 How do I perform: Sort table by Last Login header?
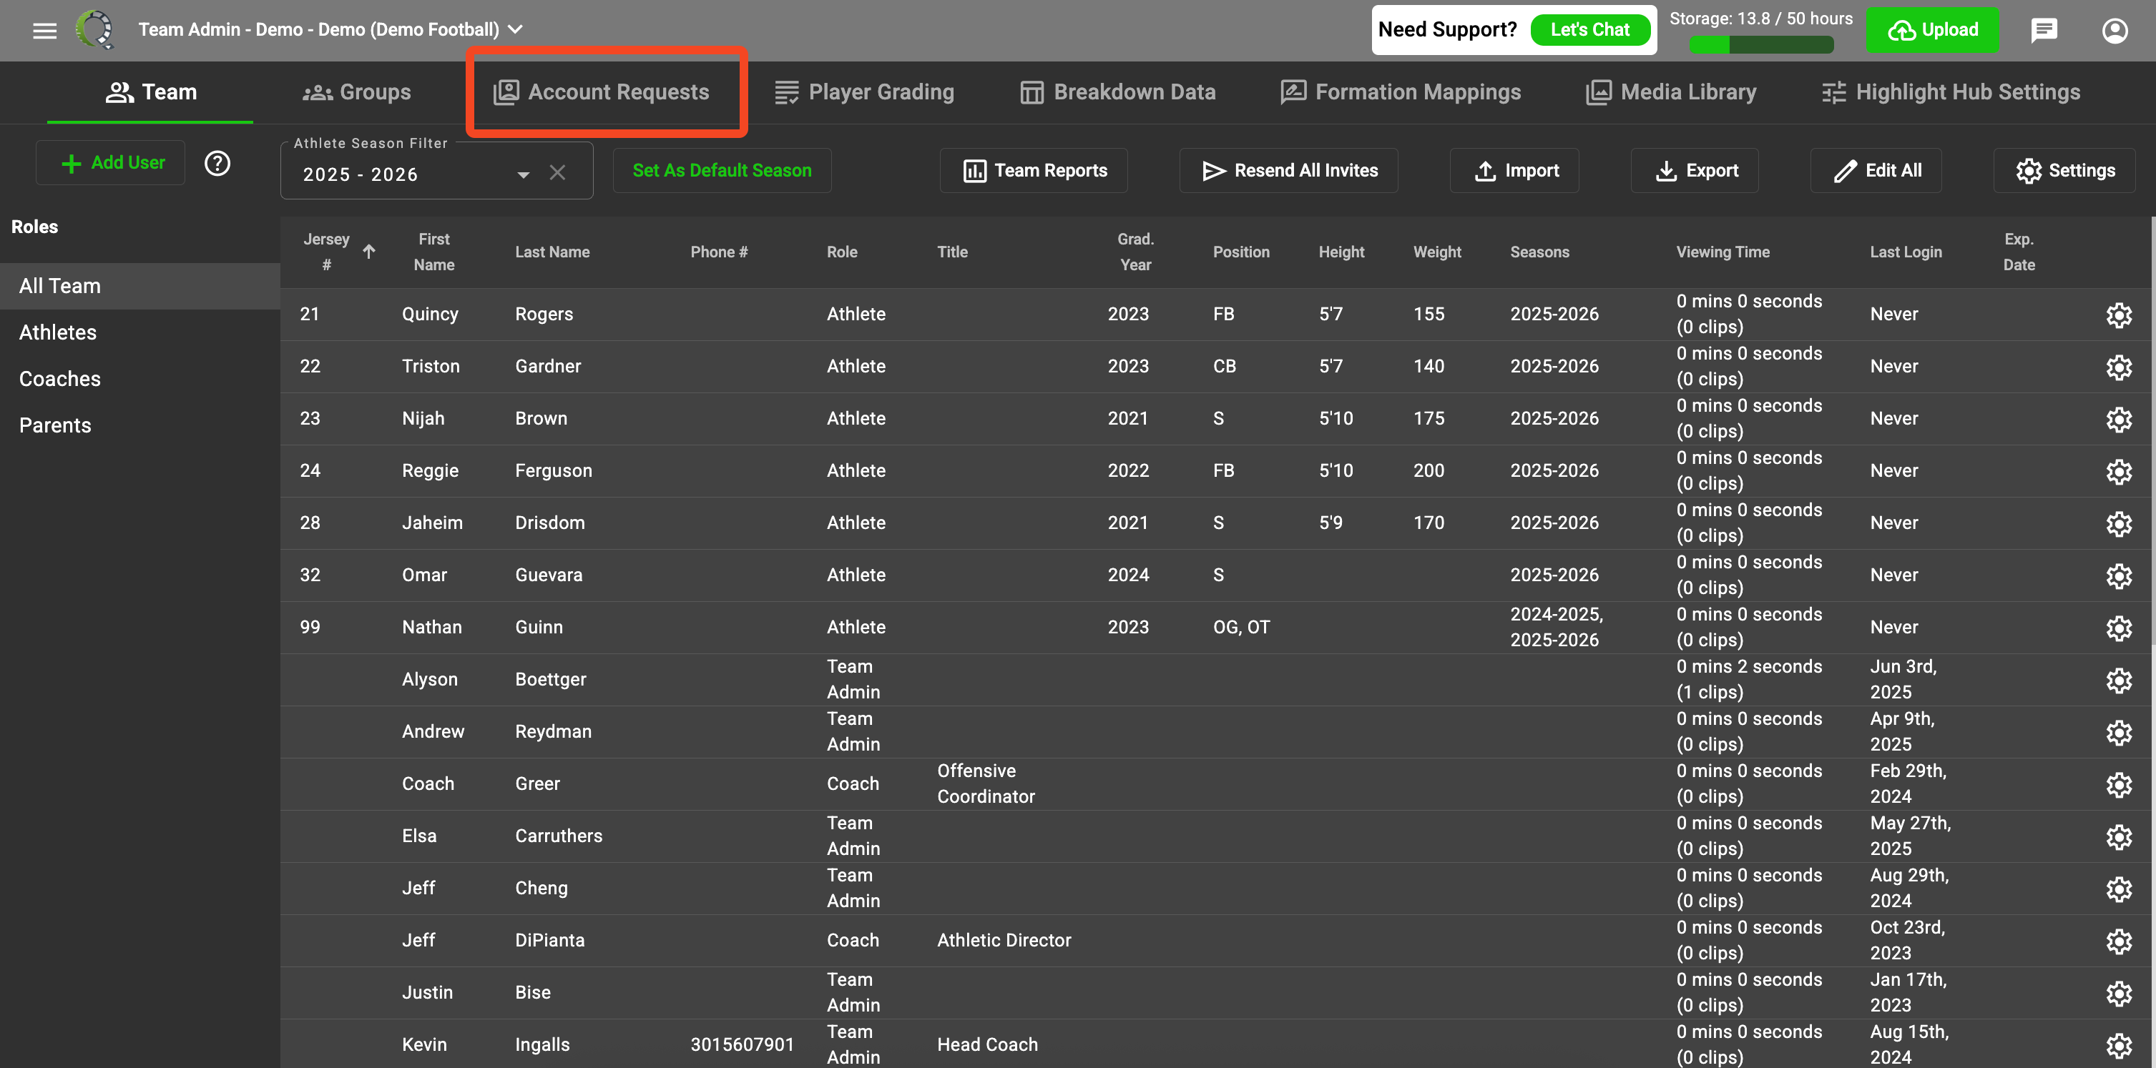pyautogui.click(x=1906, y=252)
